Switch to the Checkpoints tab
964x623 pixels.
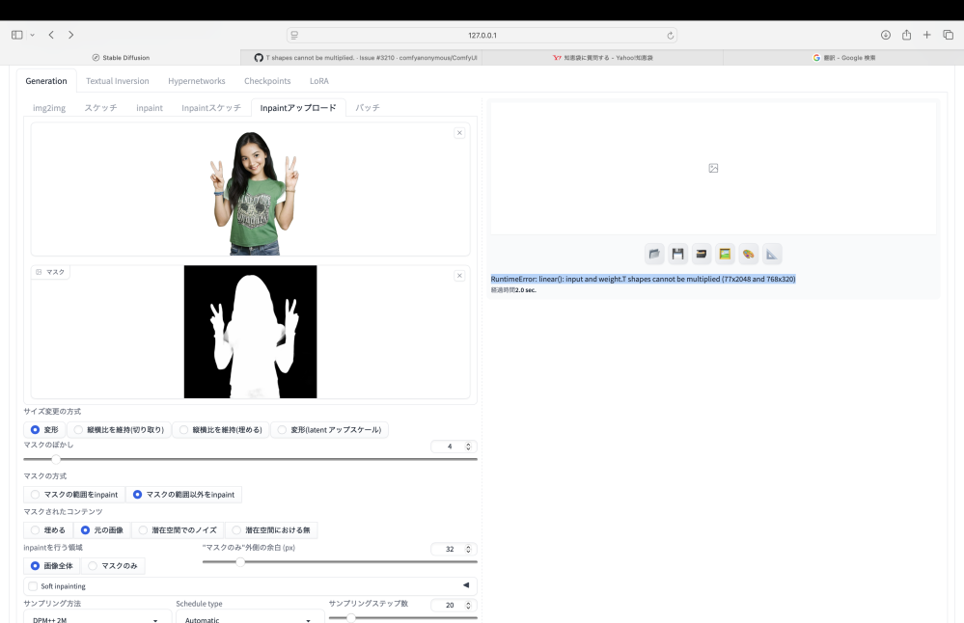pos(267,81)
